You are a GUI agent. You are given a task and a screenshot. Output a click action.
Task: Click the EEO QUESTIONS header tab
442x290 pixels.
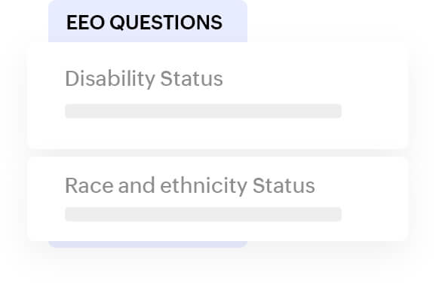coord(148,21)
